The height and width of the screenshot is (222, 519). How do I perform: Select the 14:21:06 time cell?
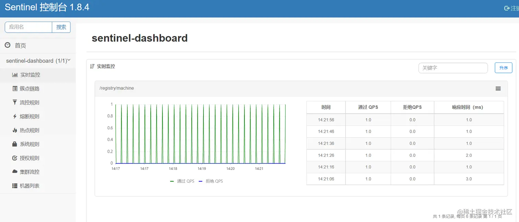(326, 179)
